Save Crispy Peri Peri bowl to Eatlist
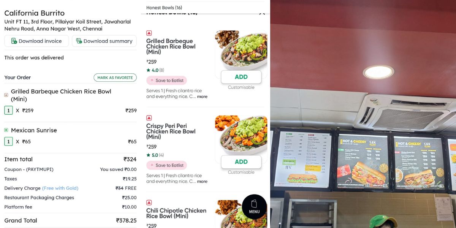The height and width of the screenshot is (228, 456). tap(166, 165)
